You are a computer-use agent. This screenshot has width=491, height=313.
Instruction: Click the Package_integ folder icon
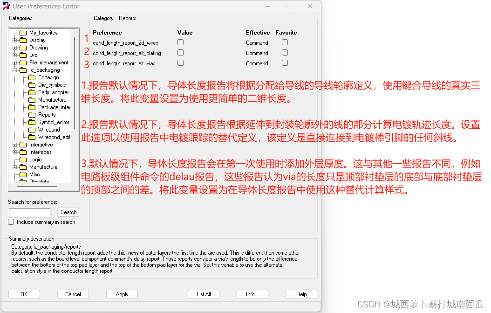click(x=32, y=107)
